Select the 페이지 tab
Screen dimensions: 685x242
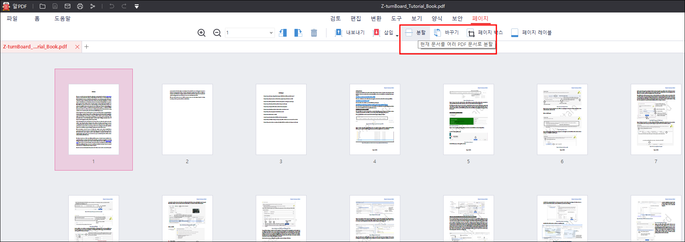coord(480,18)
